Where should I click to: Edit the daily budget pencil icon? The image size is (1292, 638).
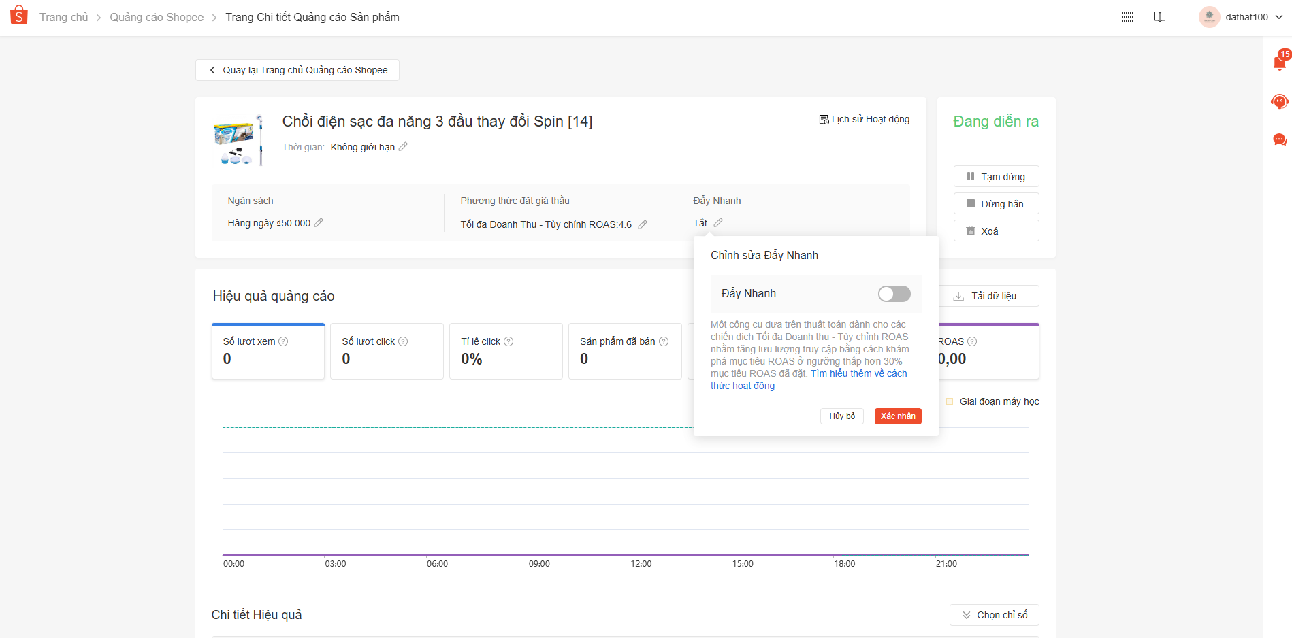coord(319,223)
